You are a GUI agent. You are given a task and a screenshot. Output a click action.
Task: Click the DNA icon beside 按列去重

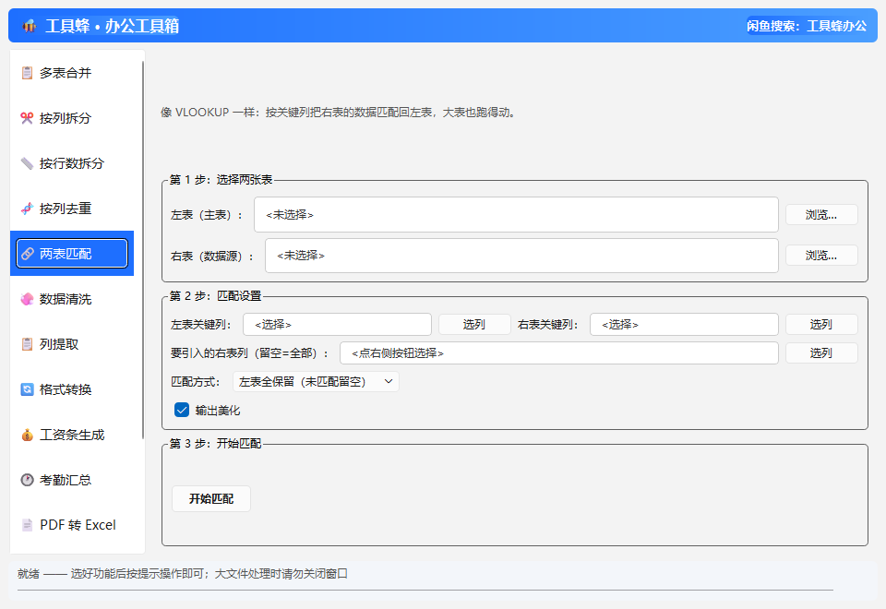(27, 209)
